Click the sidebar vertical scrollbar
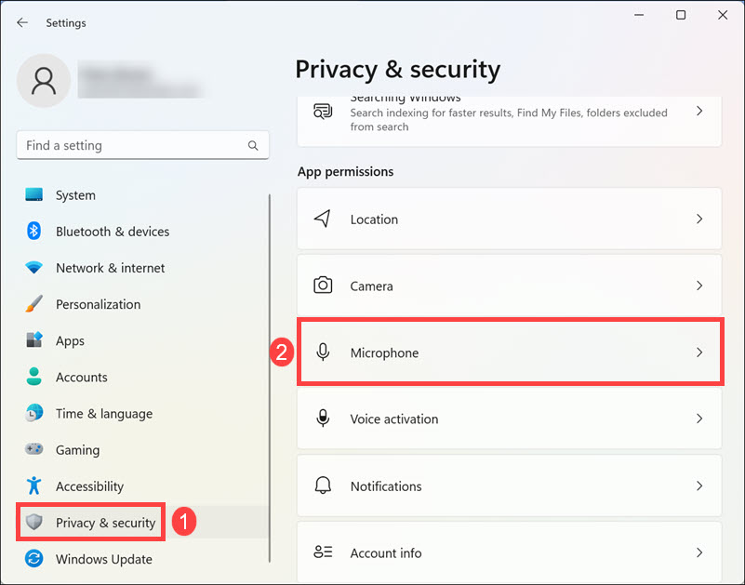This screenshot has height=585, width=745. (x=270, y=372)
